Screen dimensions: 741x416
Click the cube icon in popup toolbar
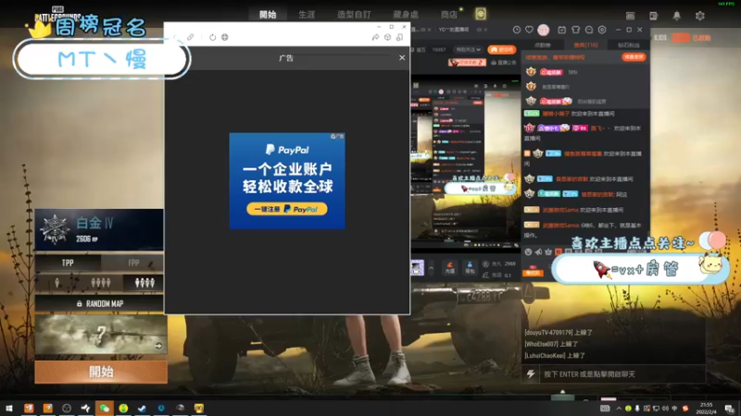pos(387,37)
